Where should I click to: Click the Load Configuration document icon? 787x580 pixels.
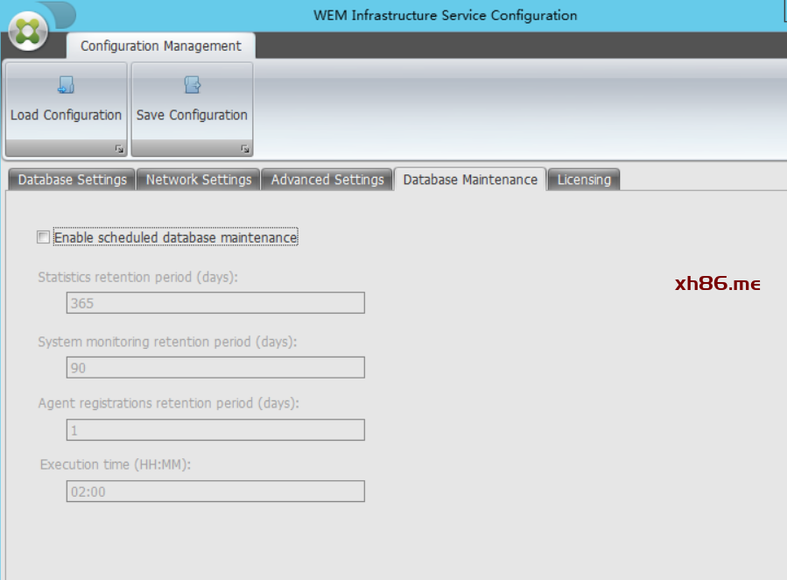coord(67,85)
